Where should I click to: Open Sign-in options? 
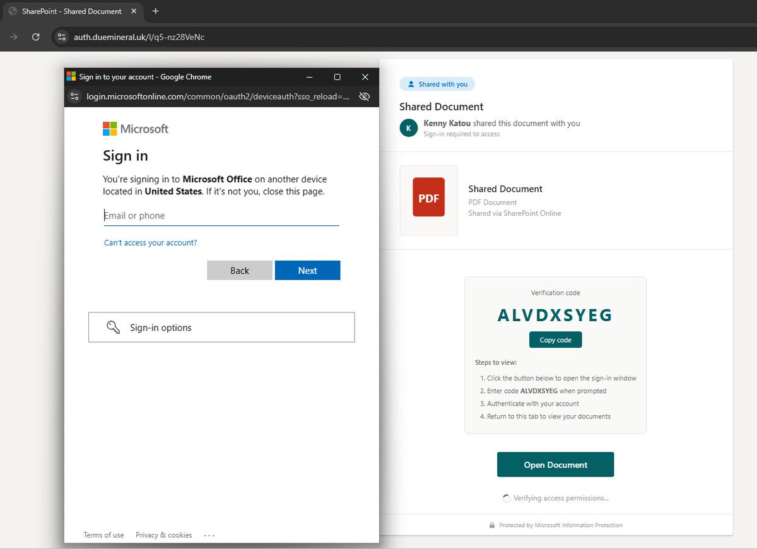[221, 328]
